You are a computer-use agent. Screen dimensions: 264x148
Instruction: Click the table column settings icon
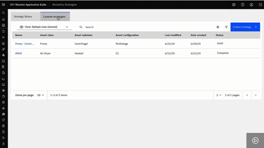tap(218, 27)
